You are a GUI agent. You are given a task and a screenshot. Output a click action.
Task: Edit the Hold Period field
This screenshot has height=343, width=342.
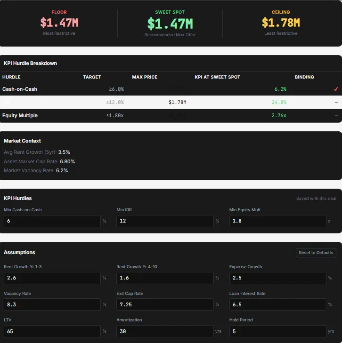(277, 331)
